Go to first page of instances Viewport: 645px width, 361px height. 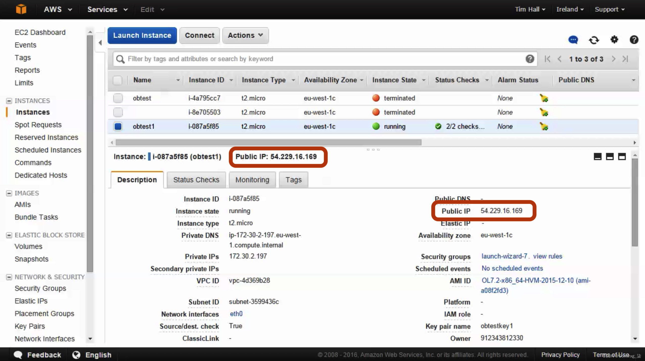547,59
